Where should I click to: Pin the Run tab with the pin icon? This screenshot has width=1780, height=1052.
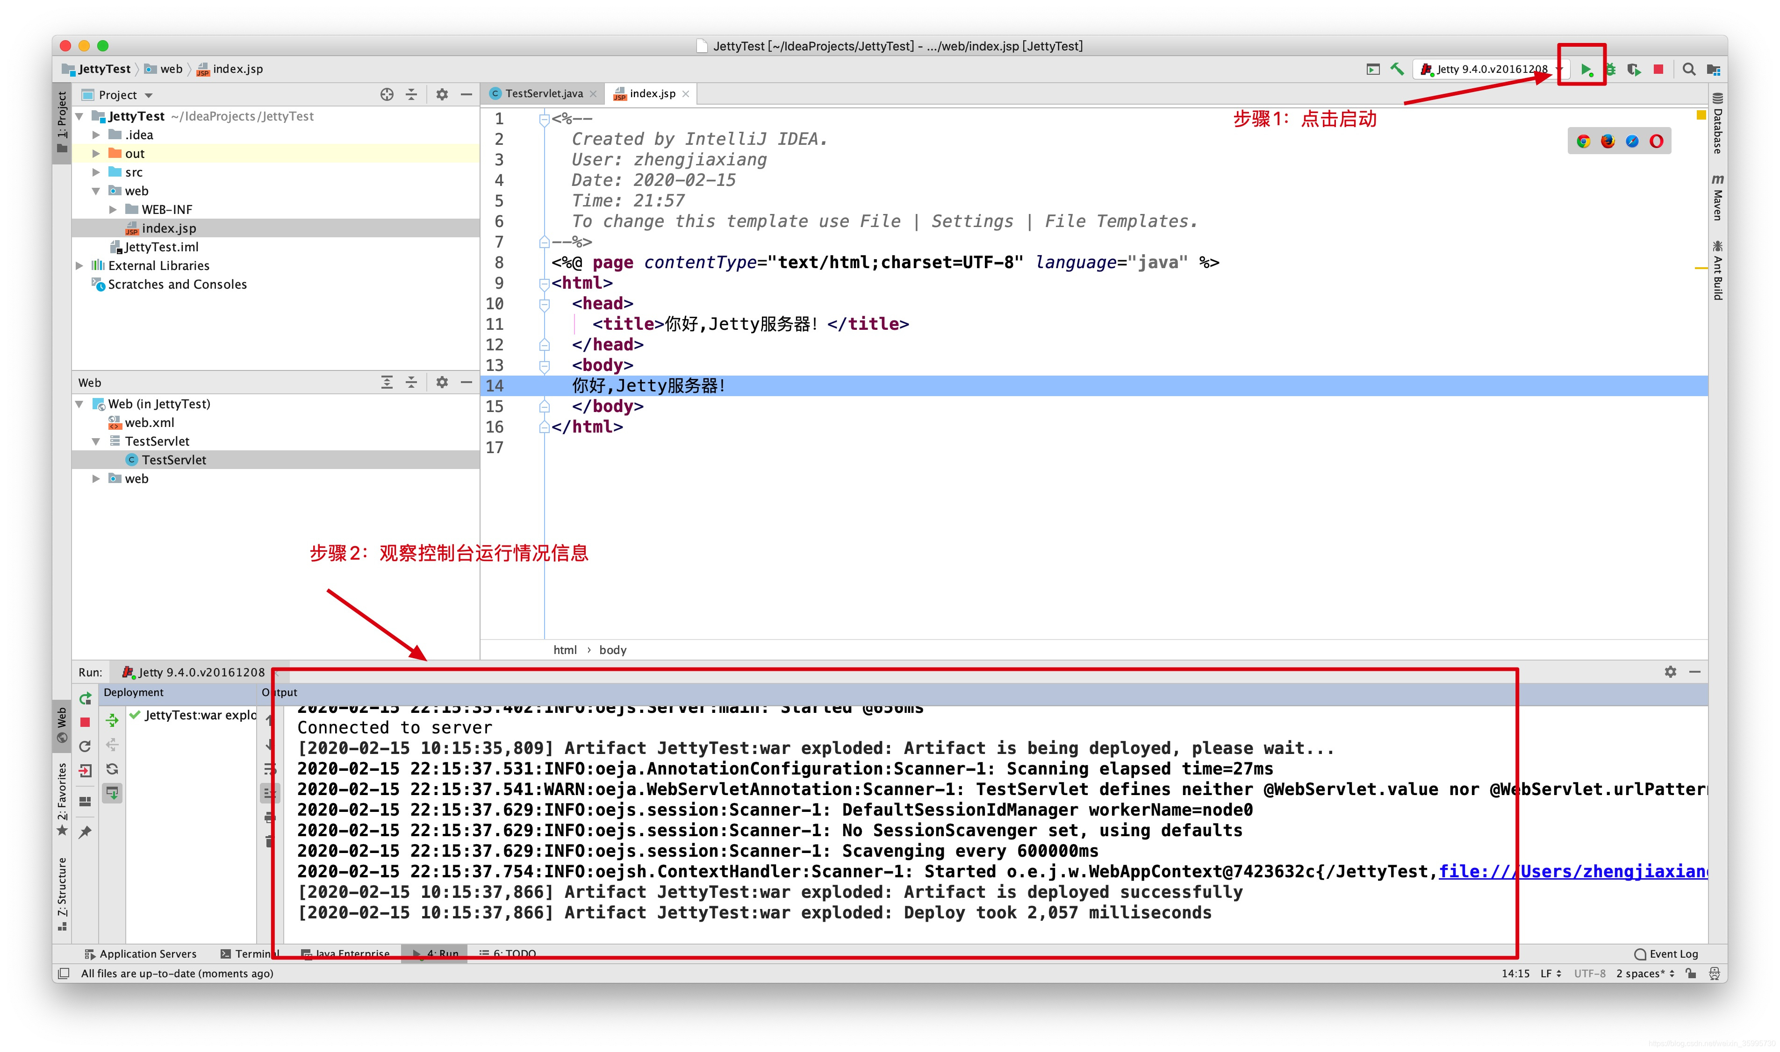[85, 832]
